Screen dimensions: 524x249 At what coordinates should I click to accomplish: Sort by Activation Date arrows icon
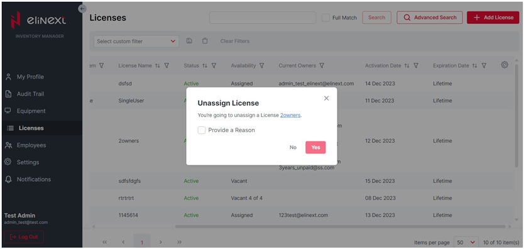click(407, 66)
